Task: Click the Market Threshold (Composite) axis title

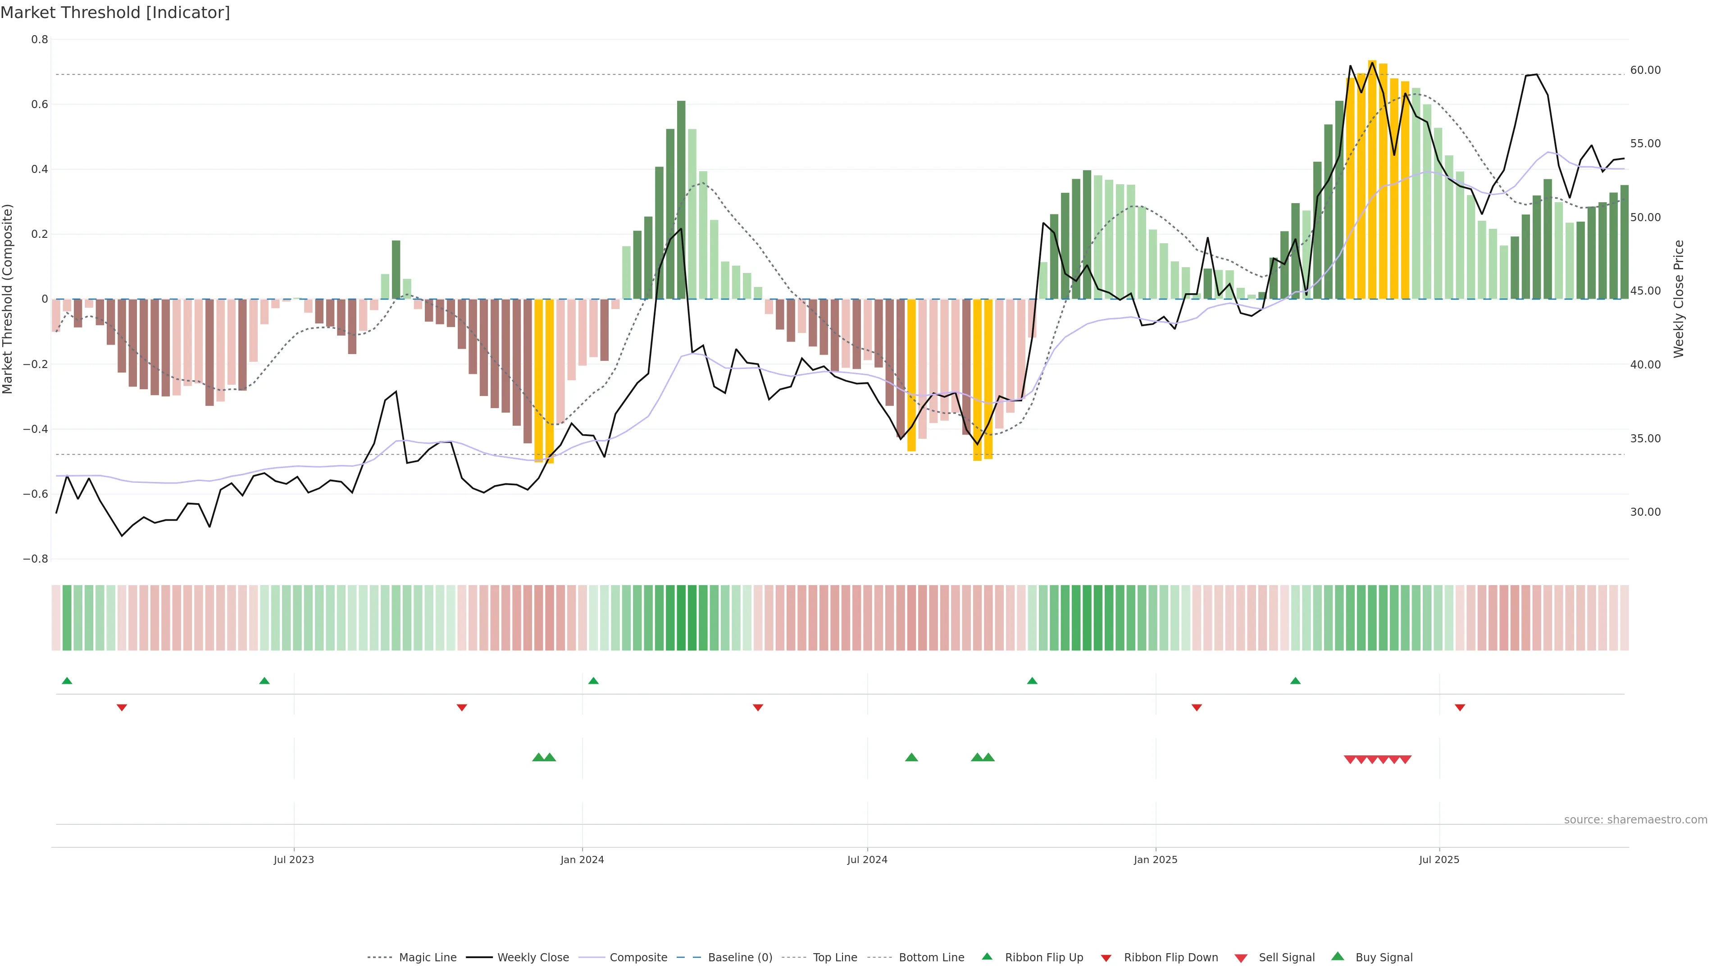Action: 8,299
